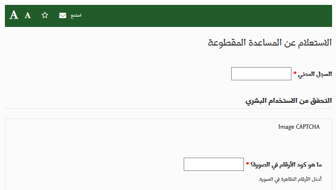Image resolution: width=336 pixels, height=190 pixels.
Task: Increase font size with the large A
Action: (14, 15)
